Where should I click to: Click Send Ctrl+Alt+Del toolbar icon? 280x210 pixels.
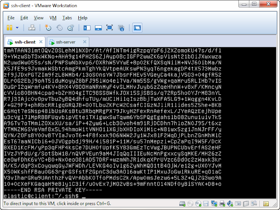(32, 28)
